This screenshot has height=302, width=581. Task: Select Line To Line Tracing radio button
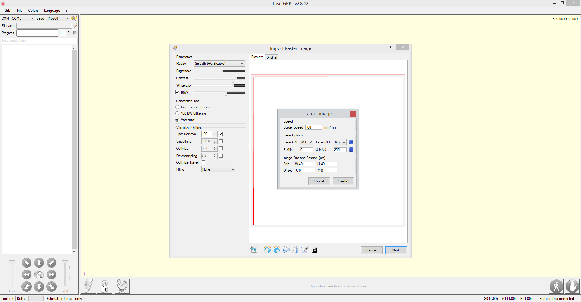point(177,107)
